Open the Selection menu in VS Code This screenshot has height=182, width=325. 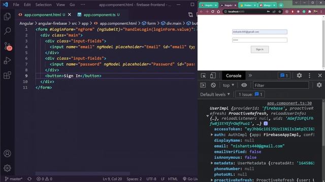coord(43,5)
